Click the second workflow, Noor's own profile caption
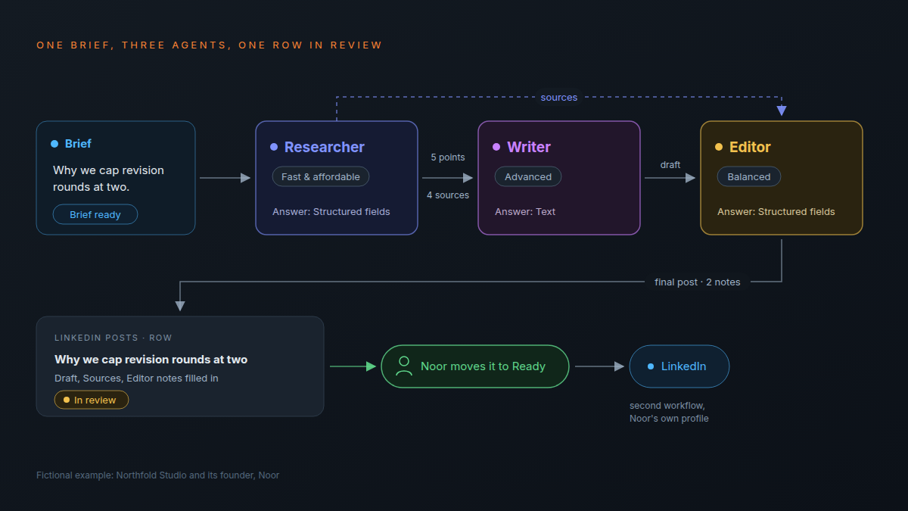The image size is (908, 511). 669,412
